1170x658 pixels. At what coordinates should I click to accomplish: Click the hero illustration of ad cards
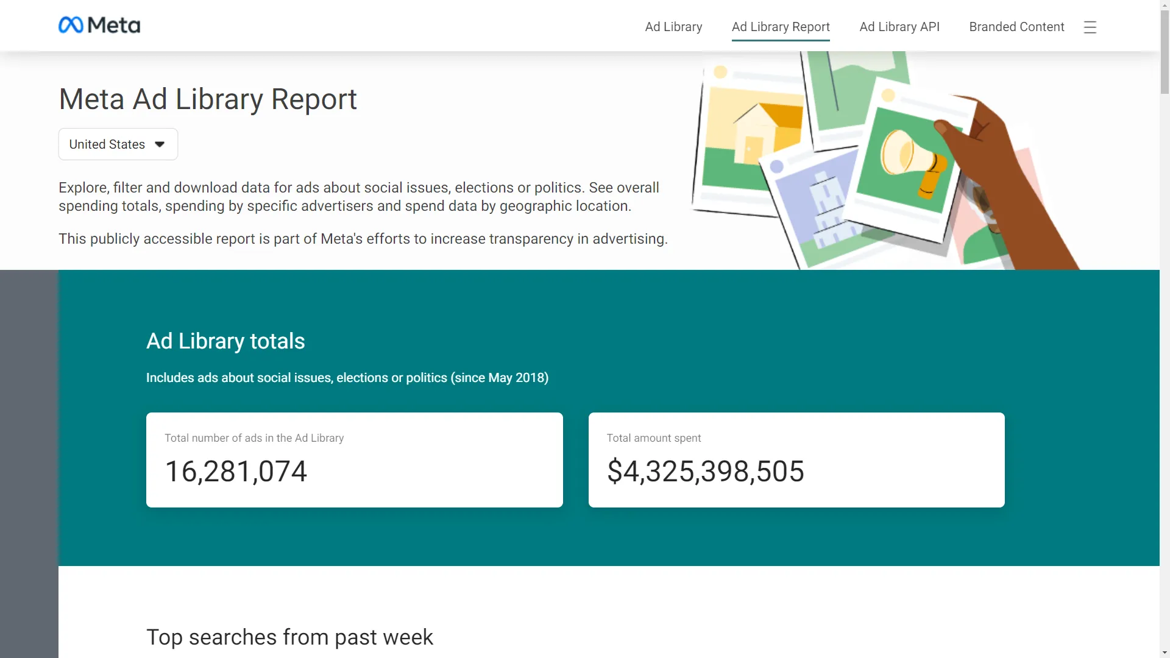887,160
